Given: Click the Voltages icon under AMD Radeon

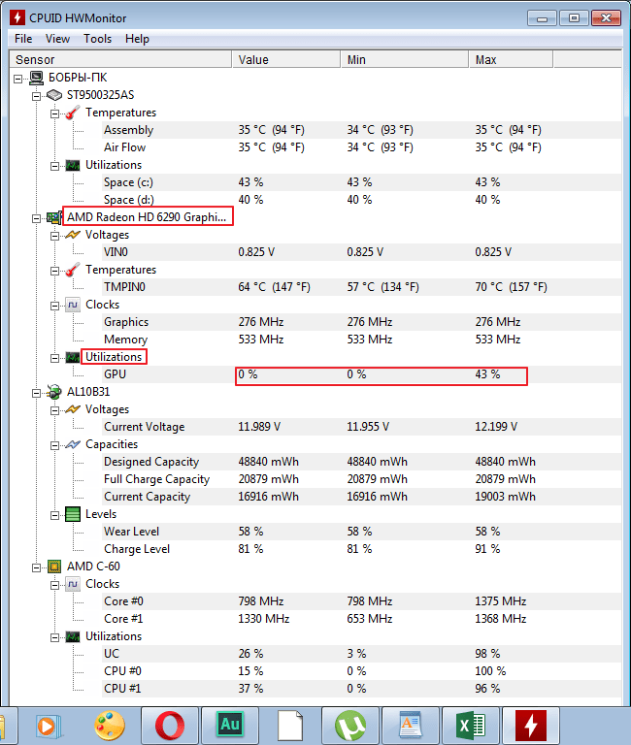Looking at the screenshot, I should pyautogui.click(x=73, y=235).
